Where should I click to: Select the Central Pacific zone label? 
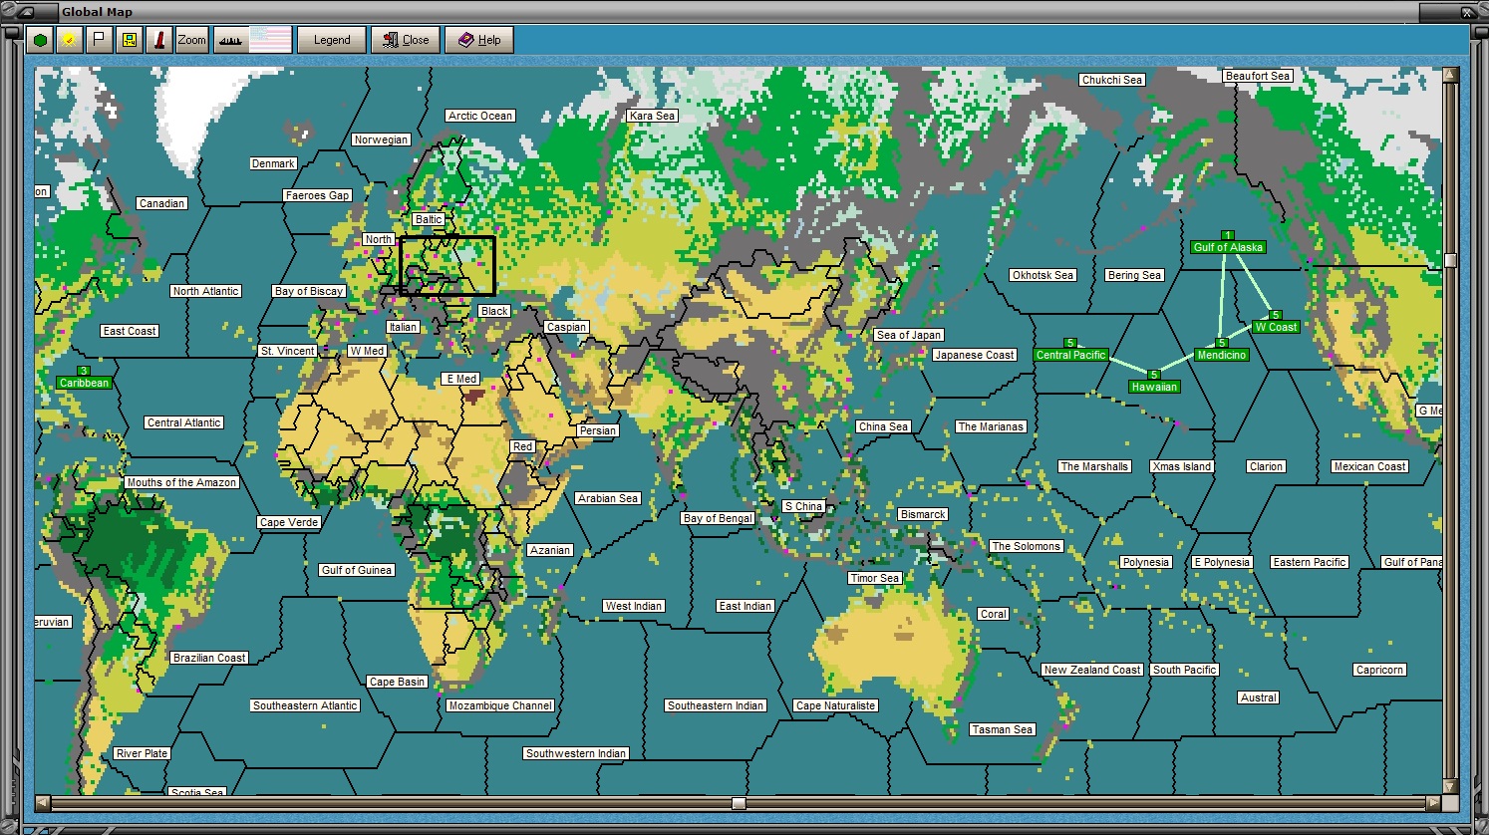pos(1071,355)
